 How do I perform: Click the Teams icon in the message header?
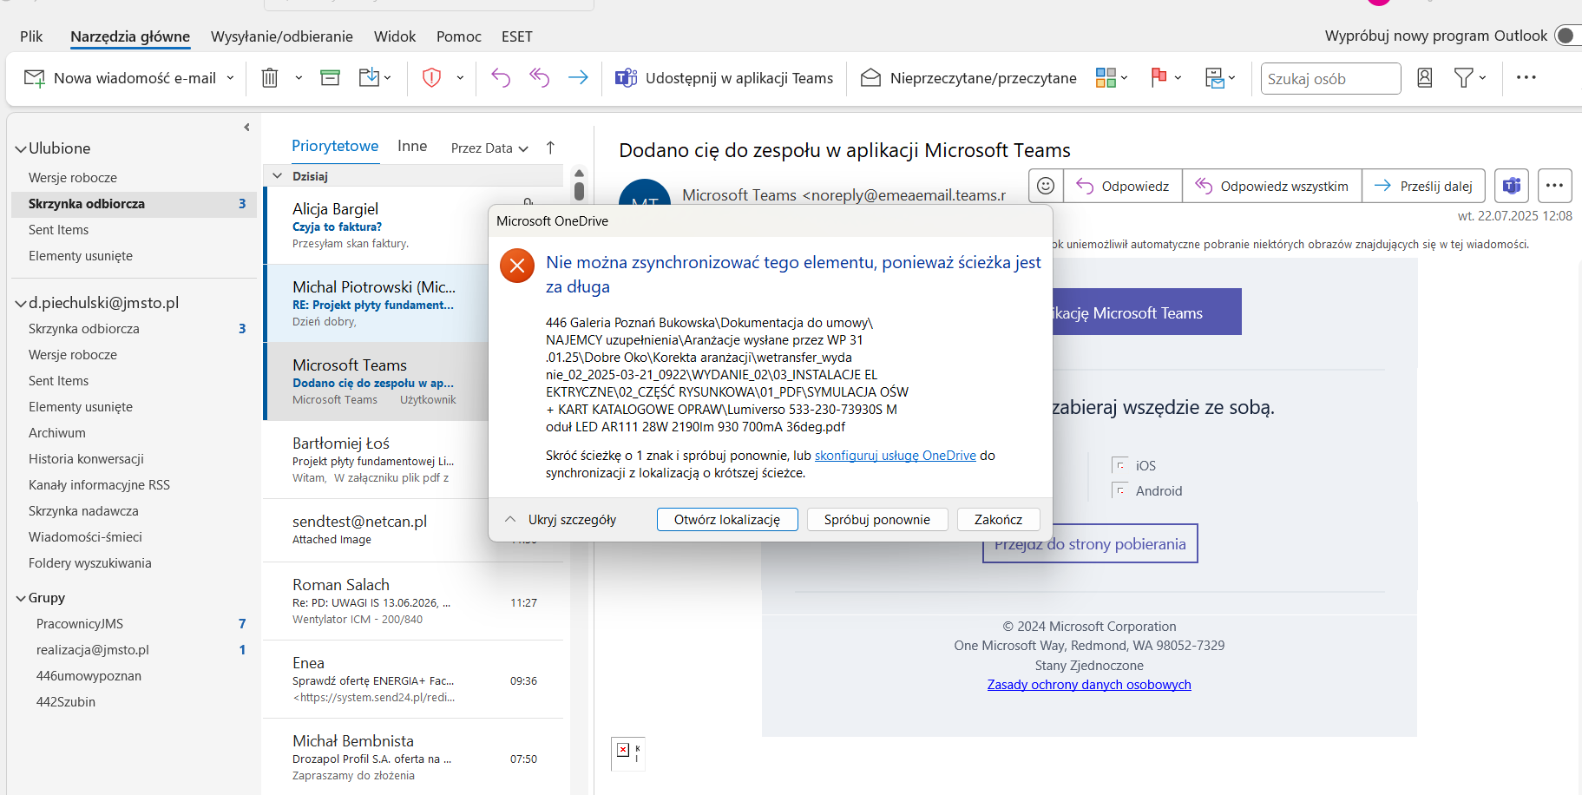(1512, 186)
